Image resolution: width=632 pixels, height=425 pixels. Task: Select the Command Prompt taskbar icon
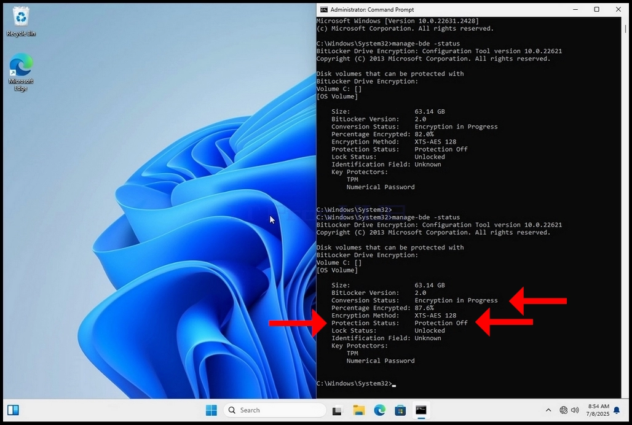coord(421,410)
